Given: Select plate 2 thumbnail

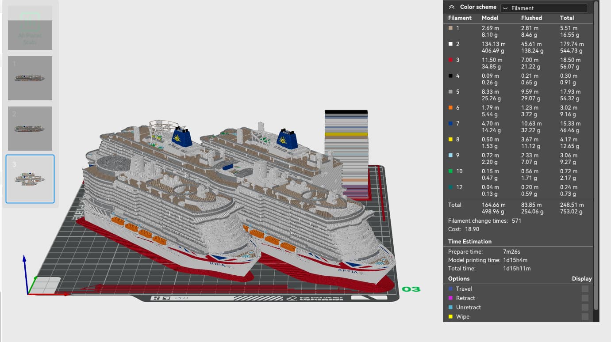Looking at the screenshot, I should pyautogui.click(x=30, y=128).
